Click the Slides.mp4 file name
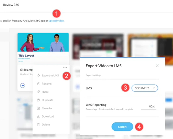Screen dimensions: 173x139 pyautogui.click(x=26, y=70)
